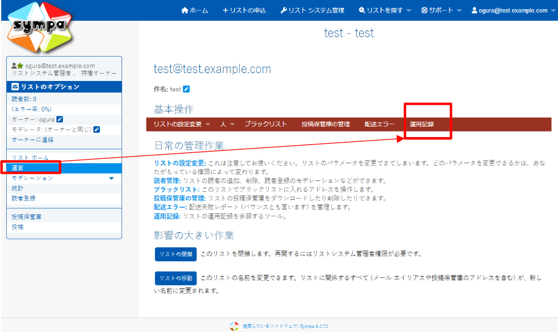Click the small Sympa icon in footer
The height and width of the screenshot is (332, 558).
(x=234, y=326)
